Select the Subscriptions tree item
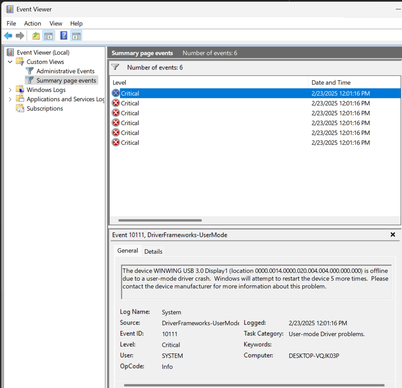402x388 pixels. (x=45, y=109)
